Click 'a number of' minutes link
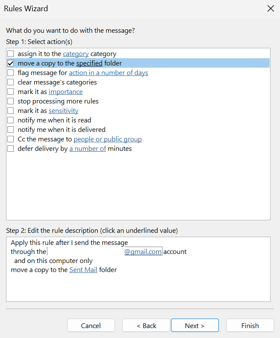280x338 pixels. (87, 149)
